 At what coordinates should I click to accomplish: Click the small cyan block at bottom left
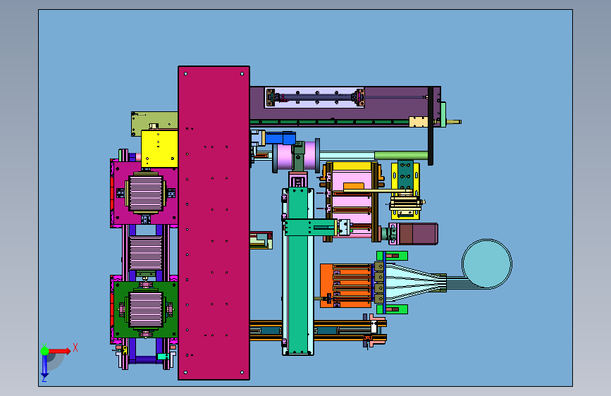click(163, 357)
